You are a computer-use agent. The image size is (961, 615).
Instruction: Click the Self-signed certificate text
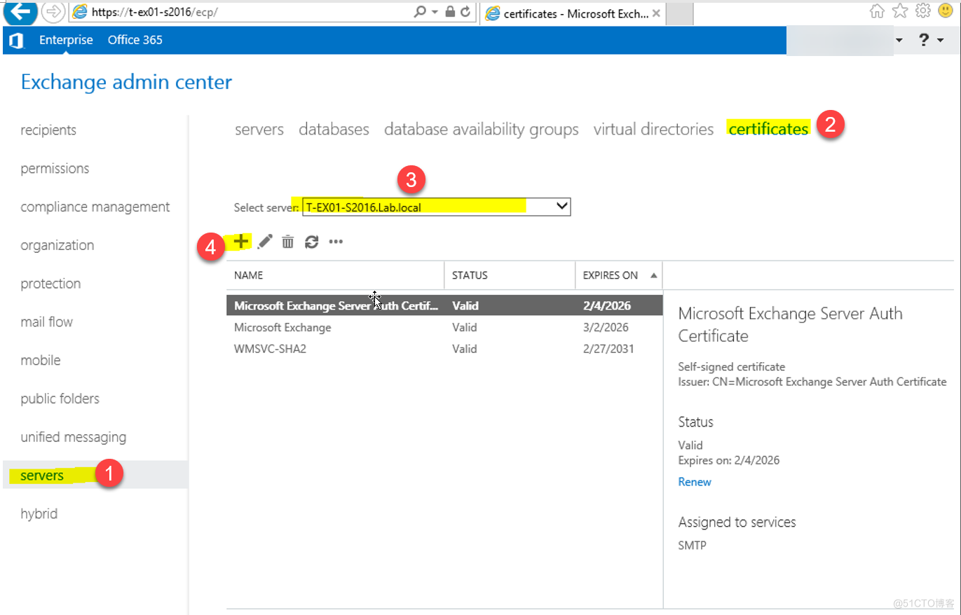[x=732, y=367]
